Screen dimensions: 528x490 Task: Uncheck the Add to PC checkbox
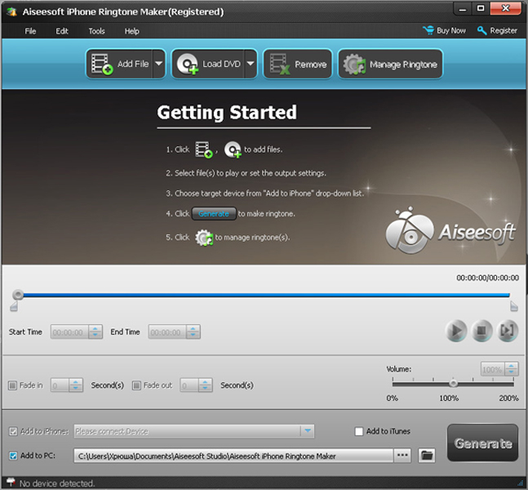click(12, 455)
